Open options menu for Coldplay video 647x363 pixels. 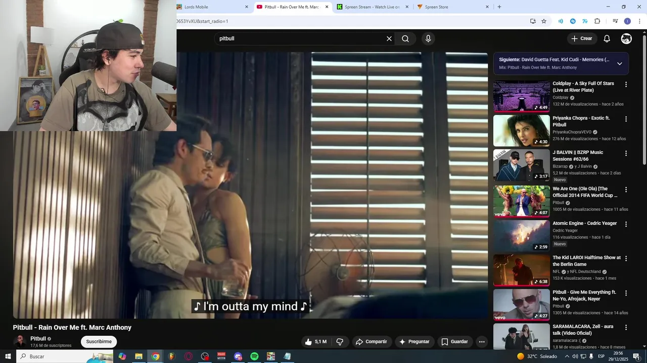click(626, 85)
